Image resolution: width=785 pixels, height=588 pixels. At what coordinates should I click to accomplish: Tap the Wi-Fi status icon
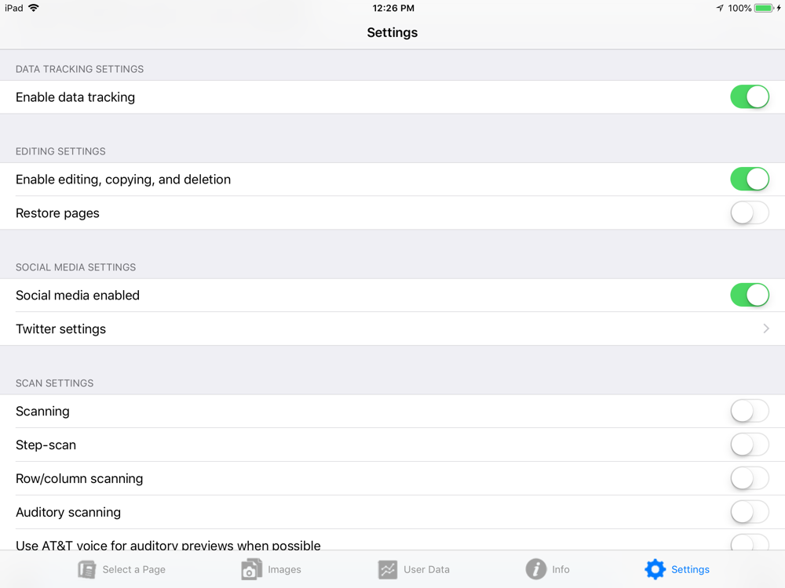(x=34, y=8)
